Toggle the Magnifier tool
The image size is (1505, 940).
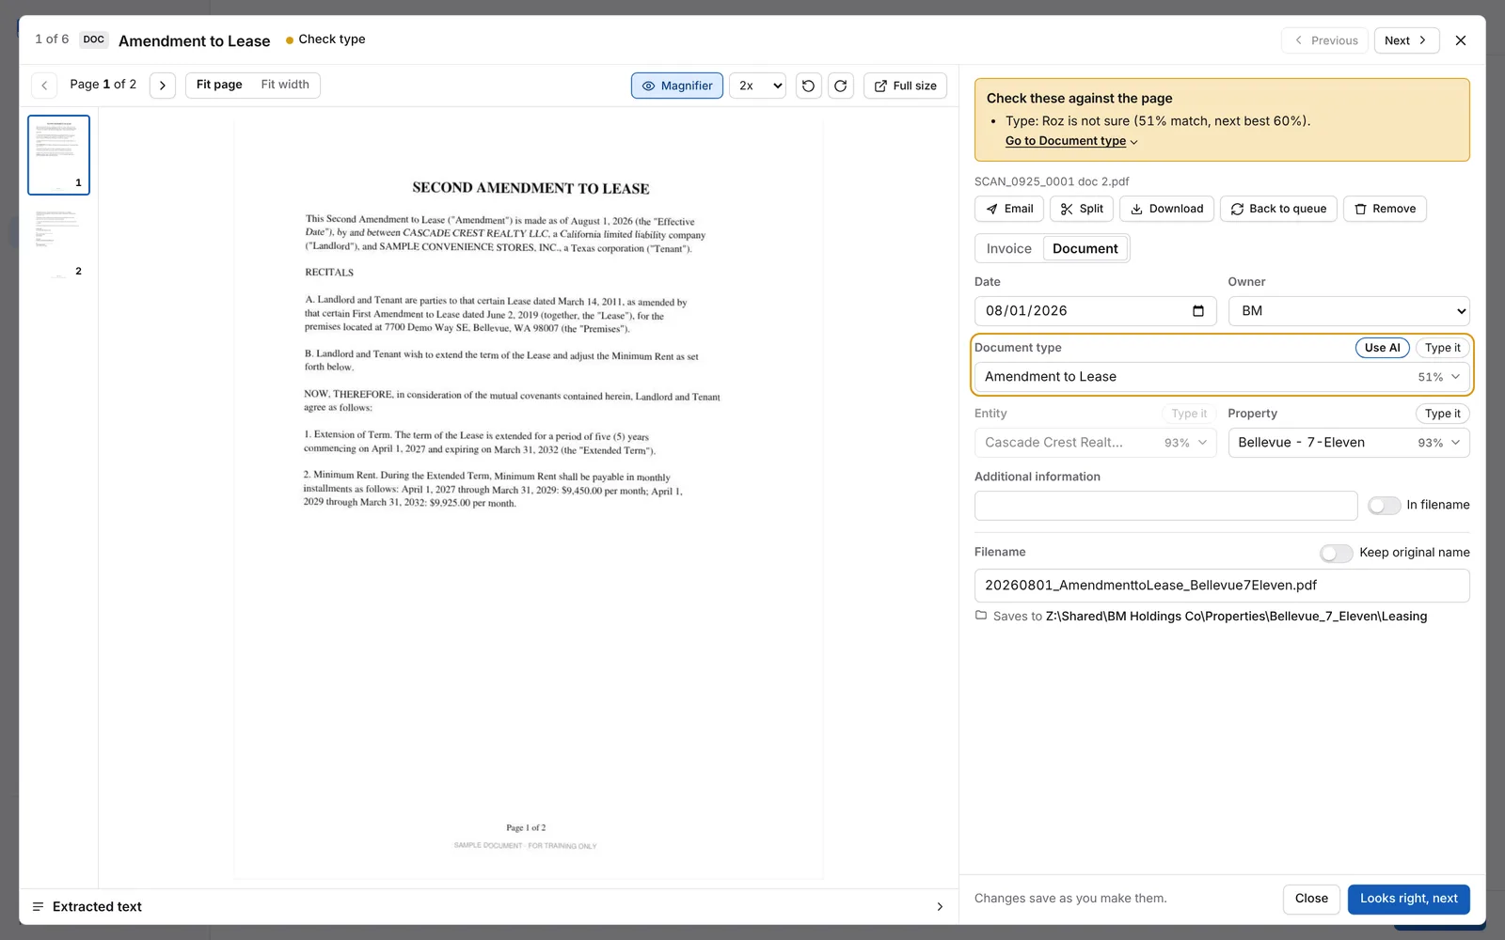pos(677,86)
